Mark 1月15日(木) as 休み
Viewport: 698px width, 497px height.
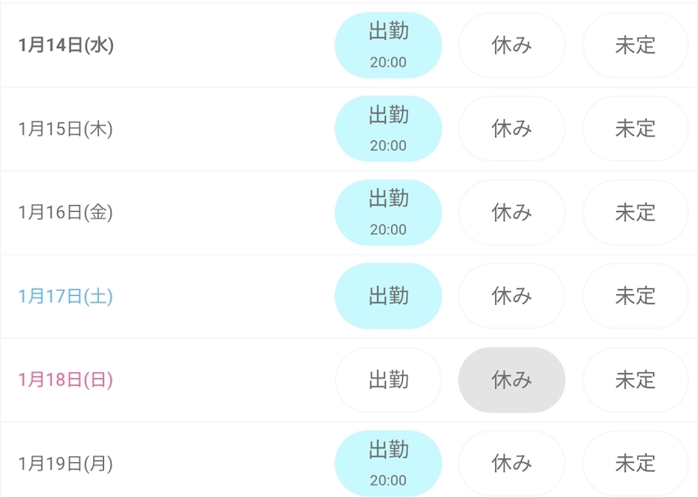click(x=512, y=129)
